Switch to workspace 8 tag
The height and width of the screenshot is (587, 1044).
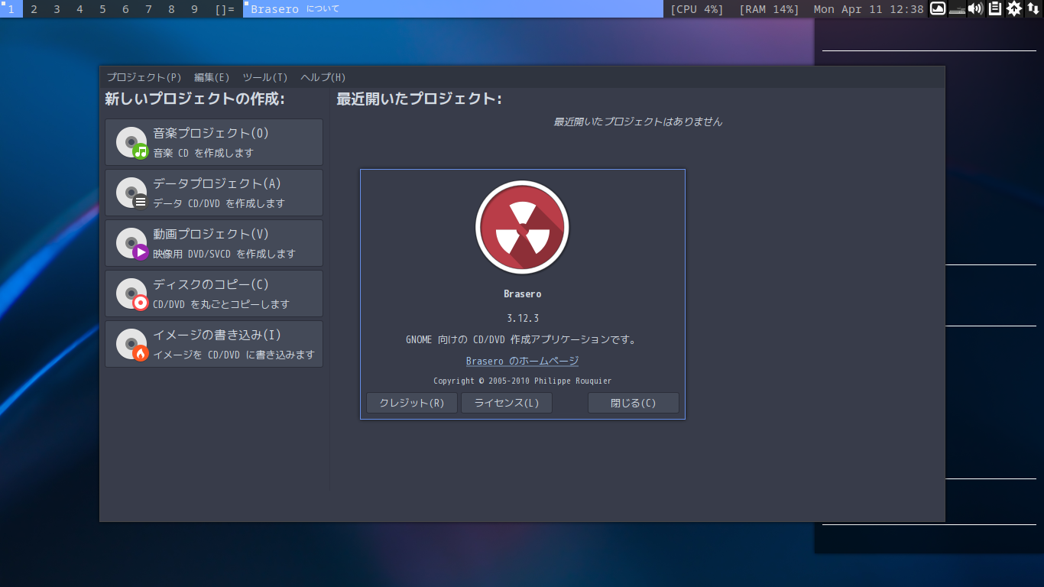coord(171,9)
